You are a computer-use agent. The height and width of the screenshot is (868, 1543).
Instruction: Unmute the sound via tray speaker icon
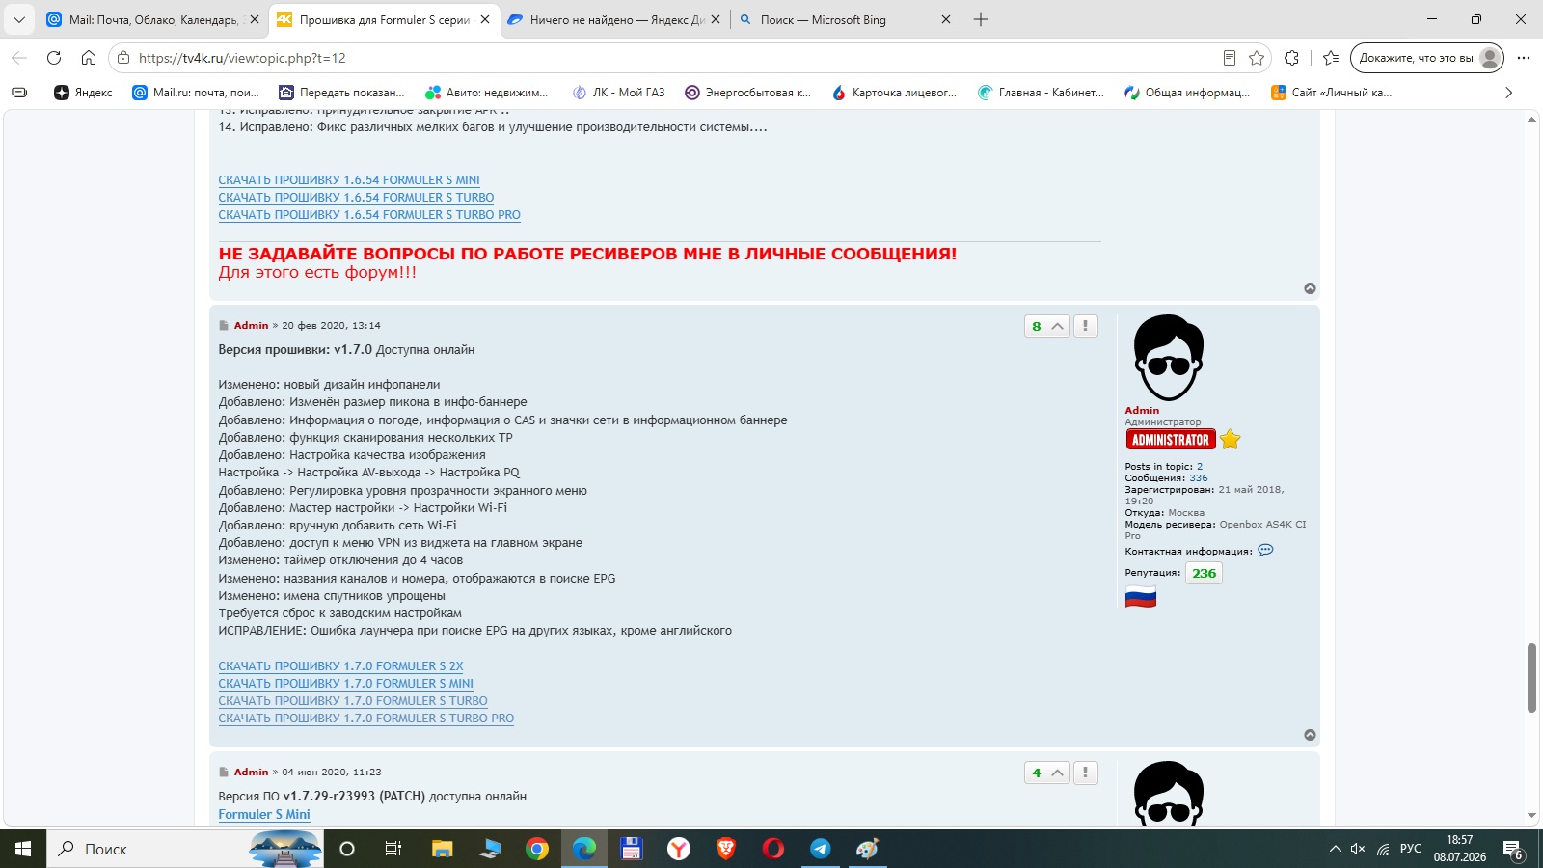click(1358, 849)
